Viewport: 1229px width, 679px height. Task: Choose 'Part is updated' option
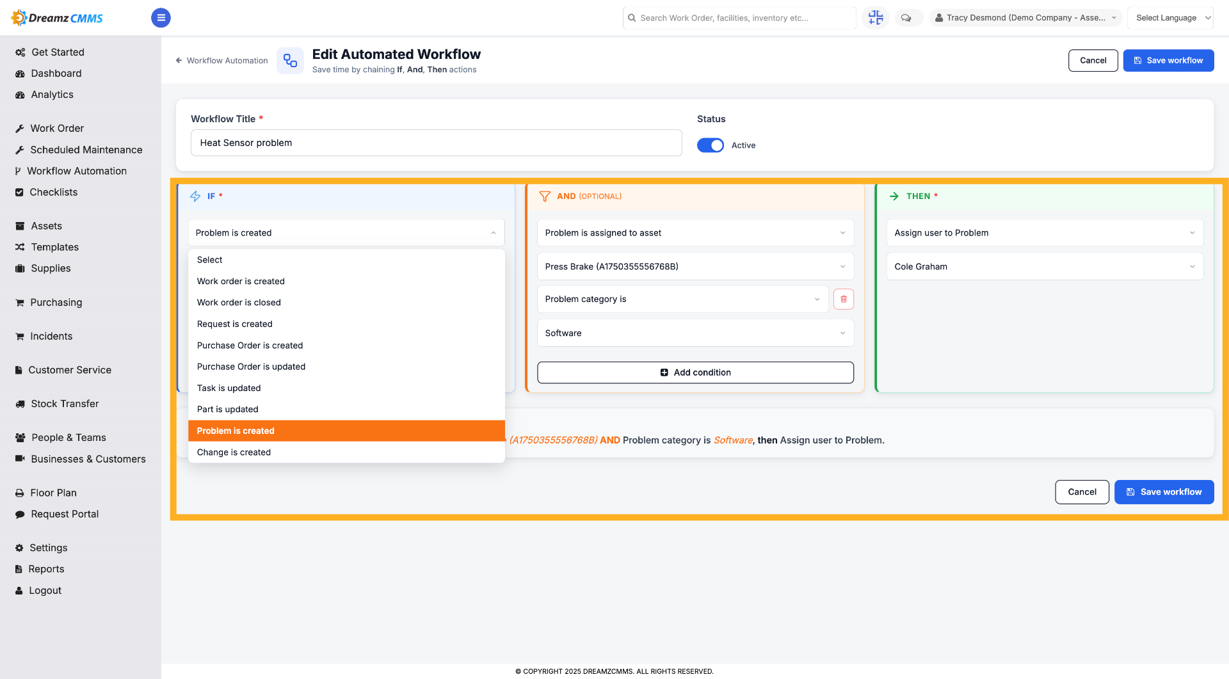tap(346, 410)
